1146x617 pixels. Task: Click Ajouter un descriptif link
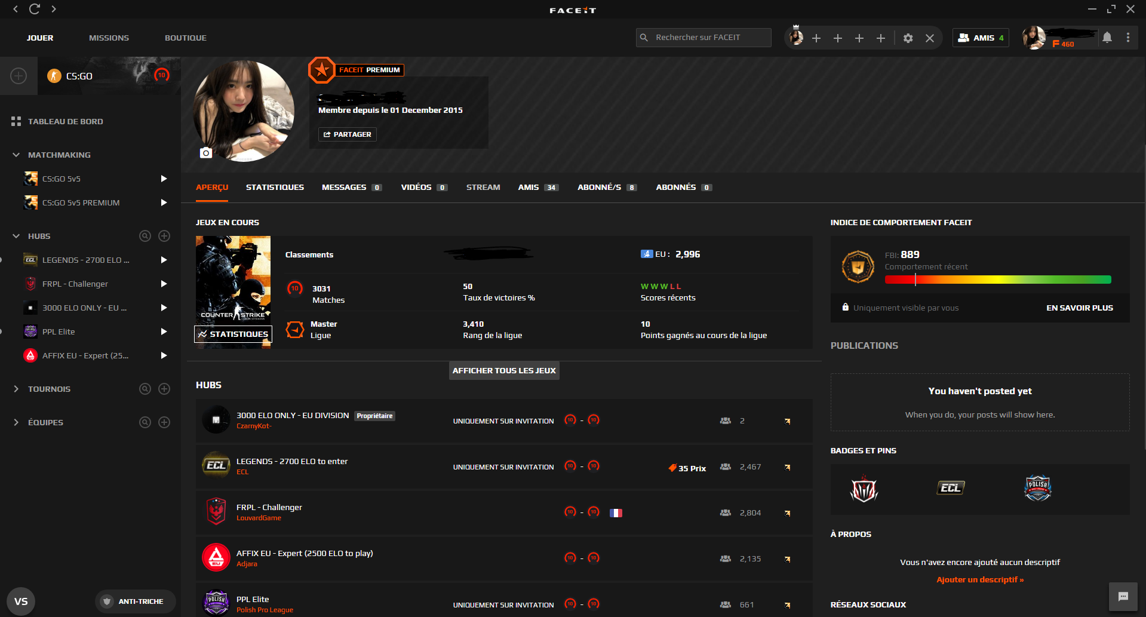coord(980,580)
